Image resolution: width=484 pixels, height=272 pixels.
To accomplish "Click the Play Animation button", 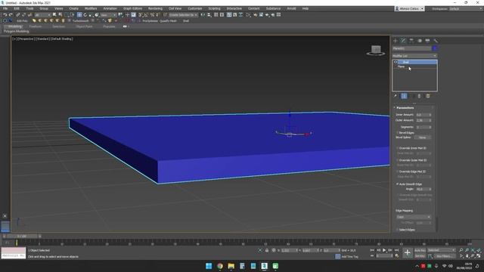I will pos(384,250).
